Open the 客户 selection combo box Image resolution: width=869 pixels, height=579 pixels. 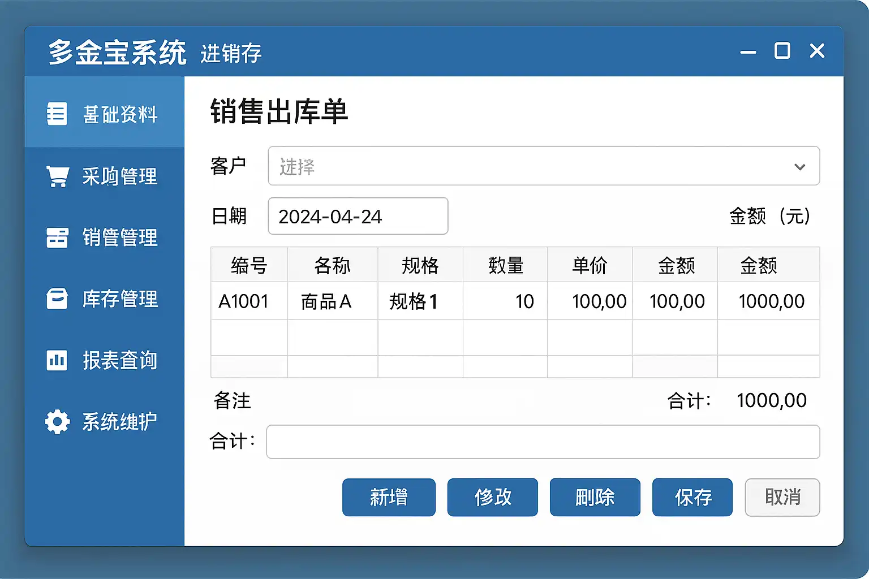tap(544, 166)
